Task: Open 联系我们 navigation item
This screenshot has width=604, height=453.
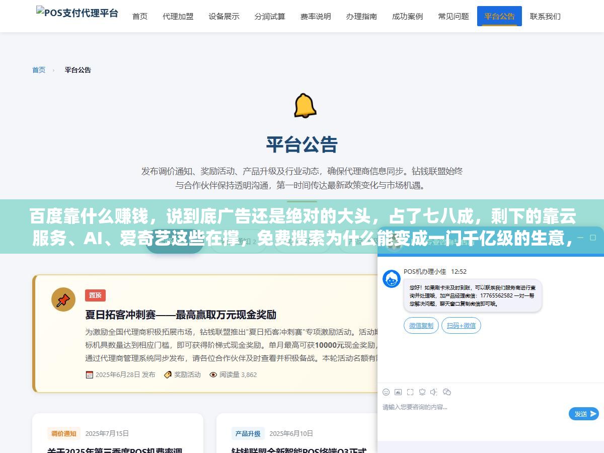Action: click(545, 16)
